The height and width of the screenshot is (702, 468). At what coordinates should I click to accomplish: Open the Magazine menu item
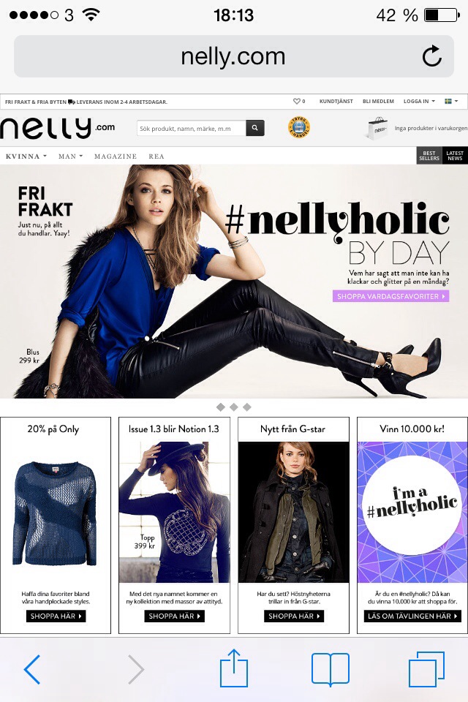coord(116,156)
